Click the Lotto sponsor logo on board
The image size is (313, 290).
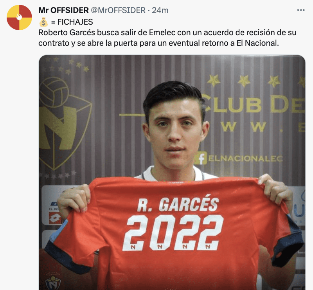[x=55, y=218]
